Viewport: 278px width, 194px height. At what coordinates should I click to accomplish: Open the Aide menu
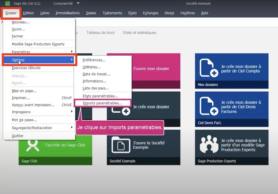[x=205, y=13]
